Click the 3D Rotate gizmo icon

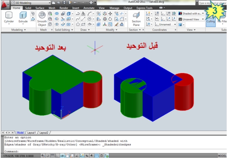(105, 19)
